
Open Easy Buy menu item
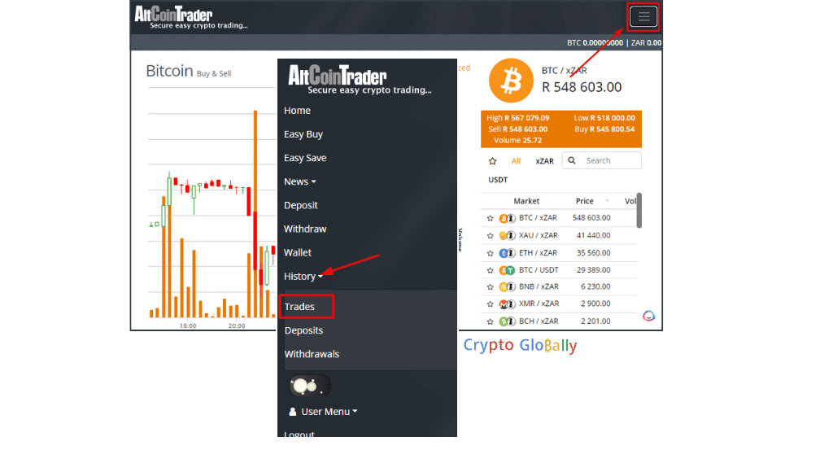coord(303,134)
